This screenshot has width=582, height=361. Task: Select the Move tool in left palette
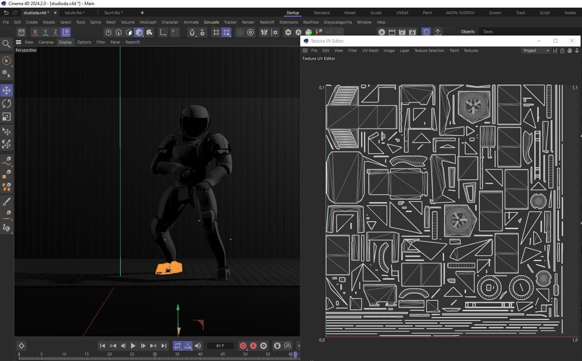pyautogui.click(x=7, y=90)
